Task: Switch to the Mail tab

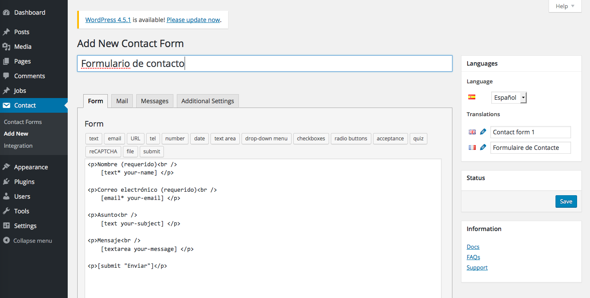Action: (x=122, y=101)
